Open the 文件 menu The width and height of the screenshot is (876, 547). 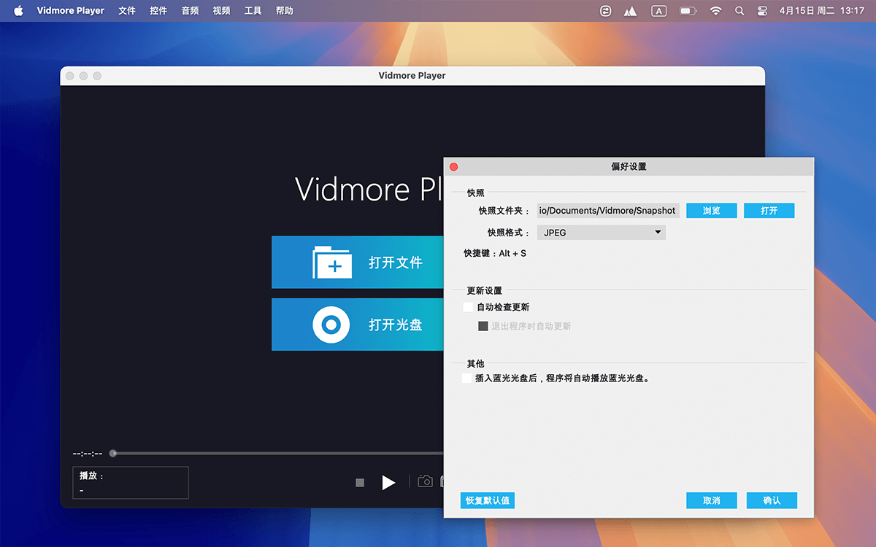click(x=127, y=11)
